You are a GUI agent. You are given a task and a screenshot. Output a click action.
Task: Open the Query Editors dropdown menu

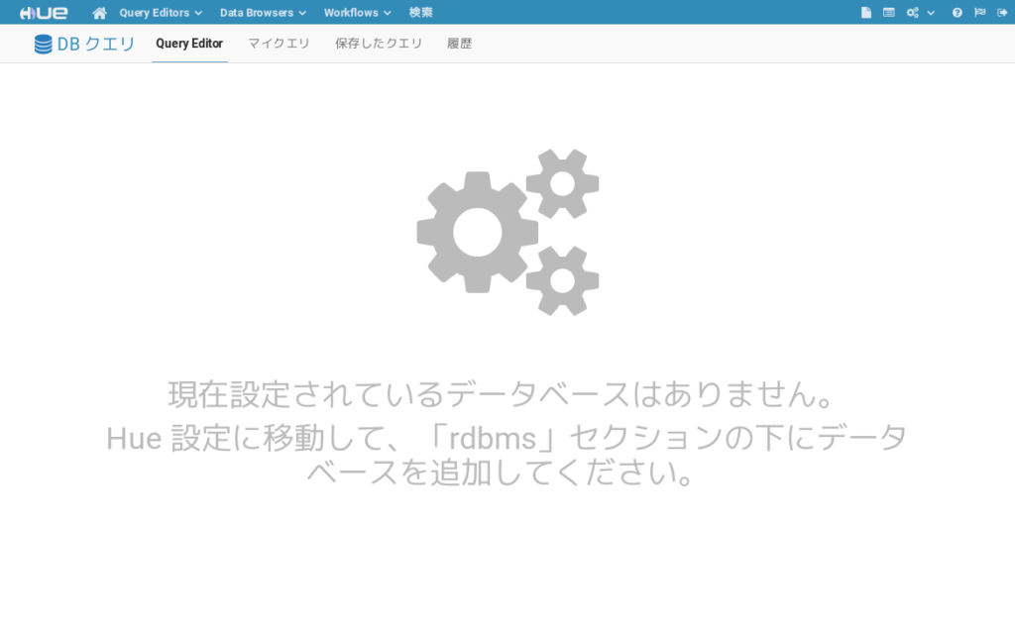pyautogui.click(x=161, y=12)
